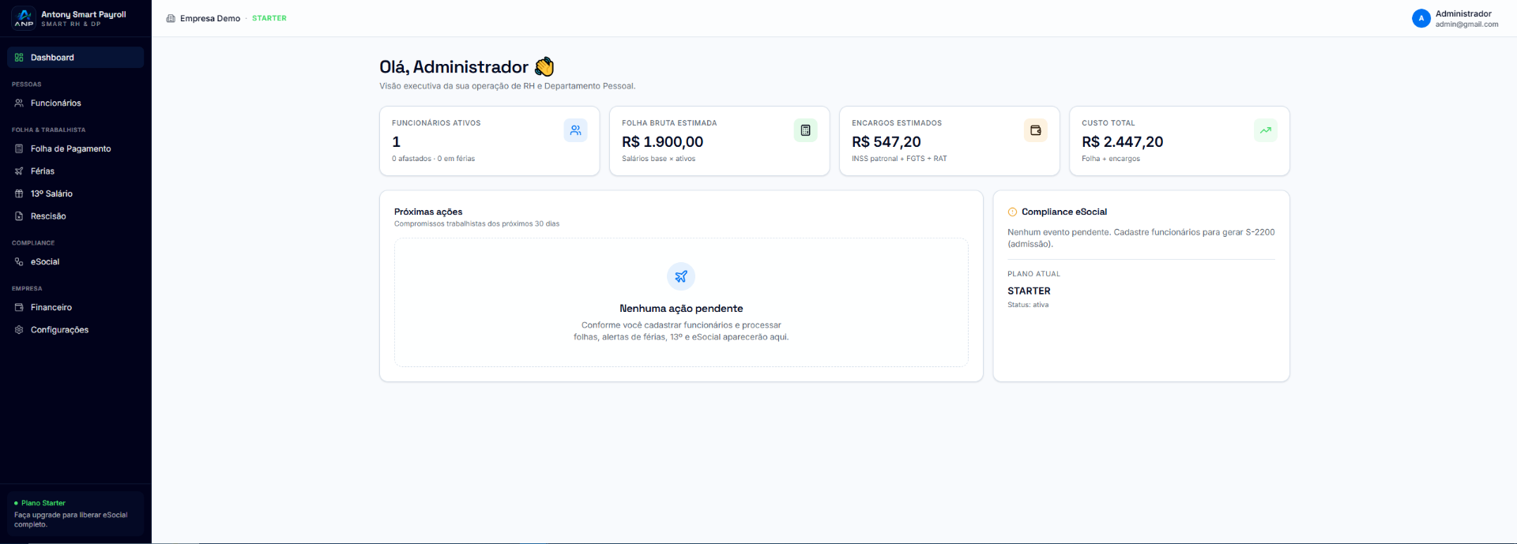The image size is (1517, 544).
Task: Click the STARTER label under Plano Atual
Action: pos(1029,291)
